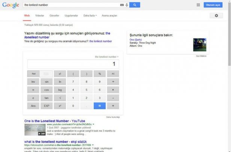This screenshot has height=152, width=231.
Task: Open Arama araçları search tools
Action: 109,15
